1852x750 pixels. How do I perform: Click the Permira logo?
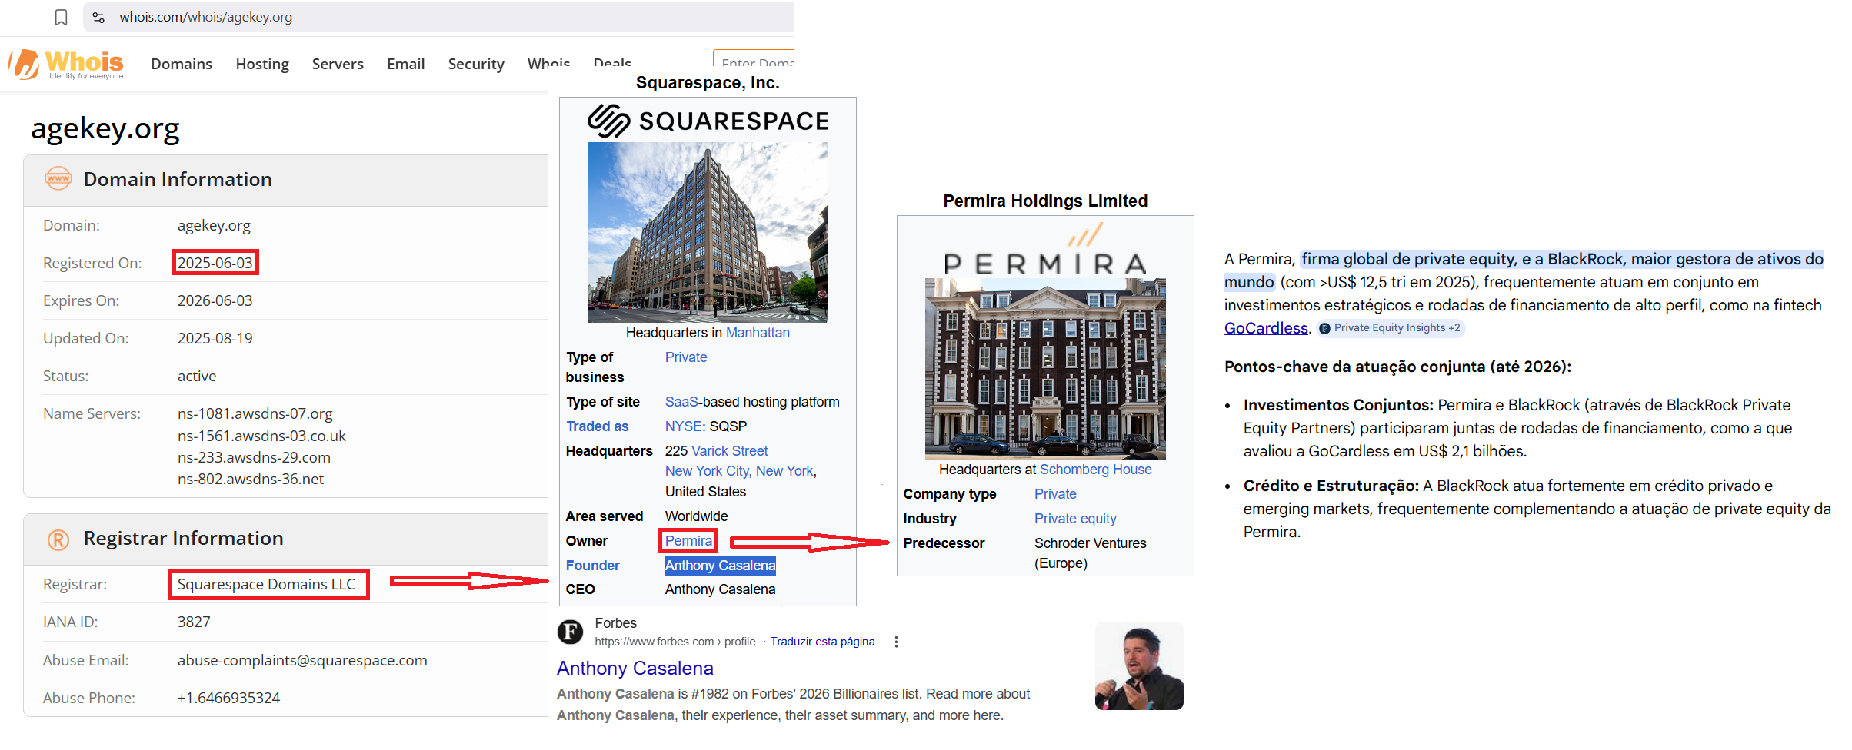[x=1045, y=251]
